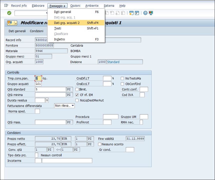The width and height of the screenshot is (215, 180).
Task: Click the long Incoterms description field
Action: [67, 161]
